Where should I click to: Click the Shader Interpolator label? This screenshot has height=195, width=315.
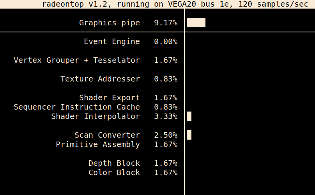[x=96, y=116]
